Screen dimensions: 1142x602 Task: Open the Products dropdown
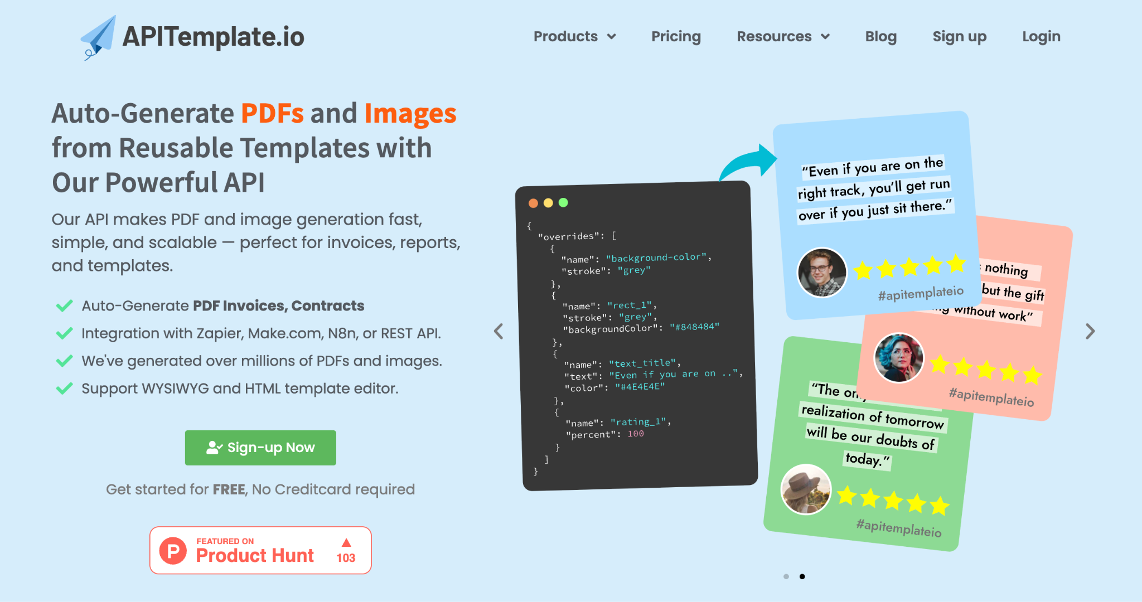click(x=567, y=36)
